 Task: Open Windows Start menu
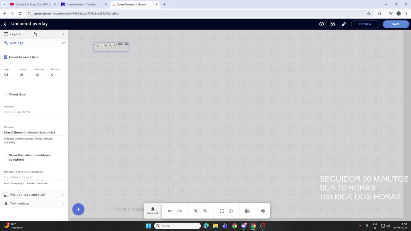148,226
